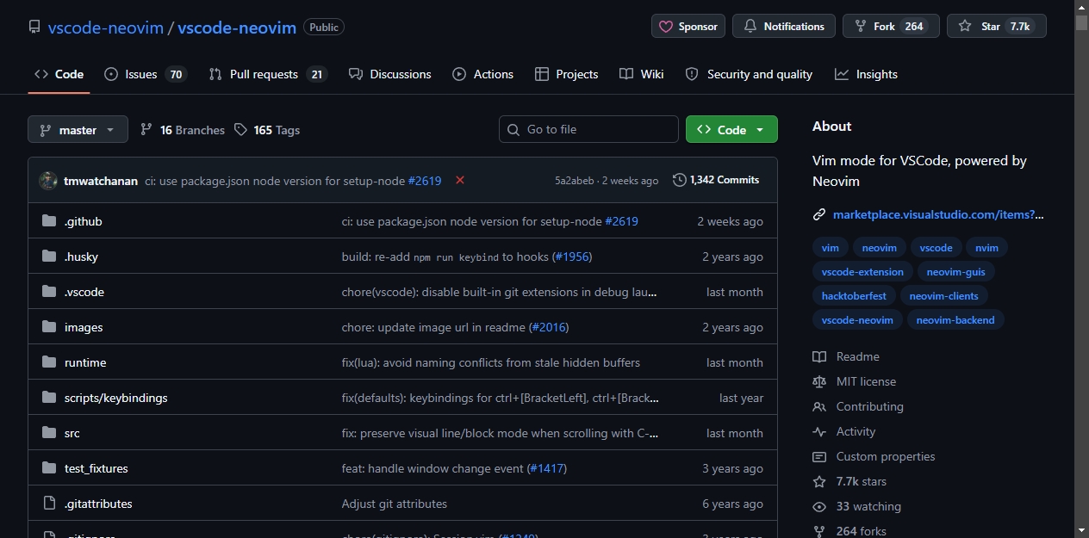Select the neovim-guis topic tag
The width and height of the screenshot is (1089, 538).
coord(956,272)
